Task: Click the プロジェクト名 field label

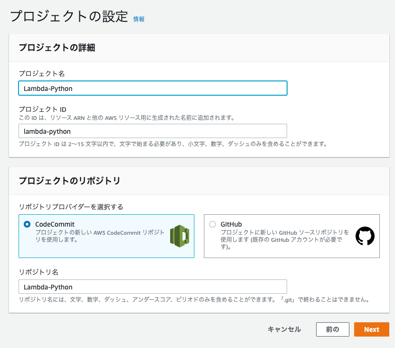Action: point(42,73)
